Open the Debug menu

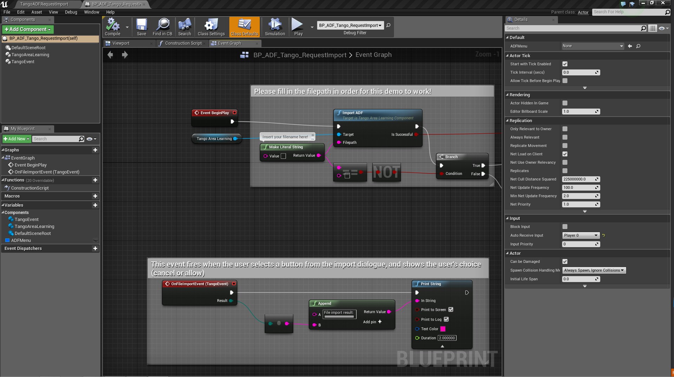71,12
